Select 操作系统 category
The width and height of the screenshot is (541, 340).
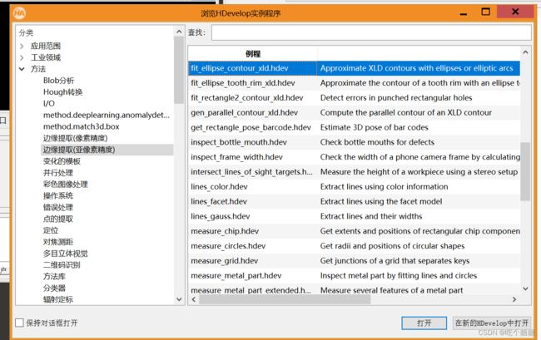coord(57,195)
